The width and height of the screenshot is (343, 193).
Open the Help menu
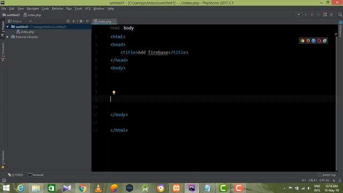pos(111,9)
